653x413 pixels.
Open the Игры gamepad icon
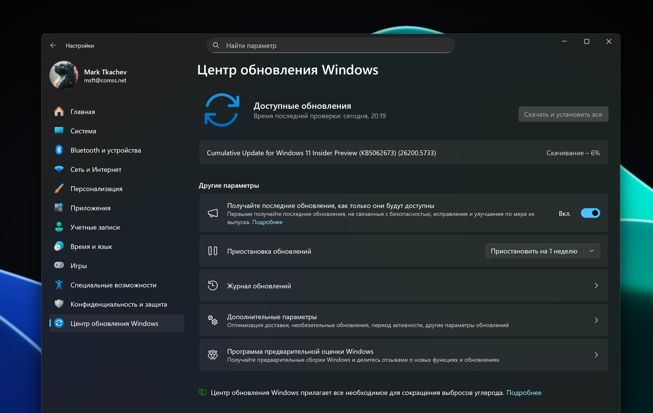pyautogui.click(x=59, y=265)
